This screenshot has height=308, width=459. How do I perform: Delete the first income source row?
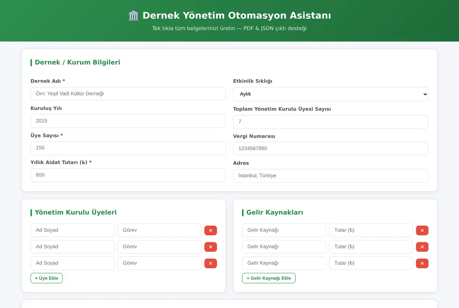422,230
